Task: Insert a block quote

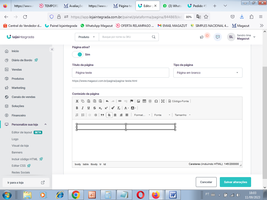Action: 102,115
